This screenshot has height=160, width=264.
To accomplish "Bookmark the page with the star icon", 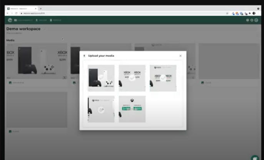I will pyautogui.click(x=227, y=13).
